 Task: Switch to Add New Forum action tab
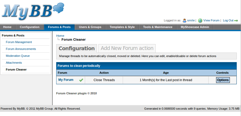click(127, 48)
